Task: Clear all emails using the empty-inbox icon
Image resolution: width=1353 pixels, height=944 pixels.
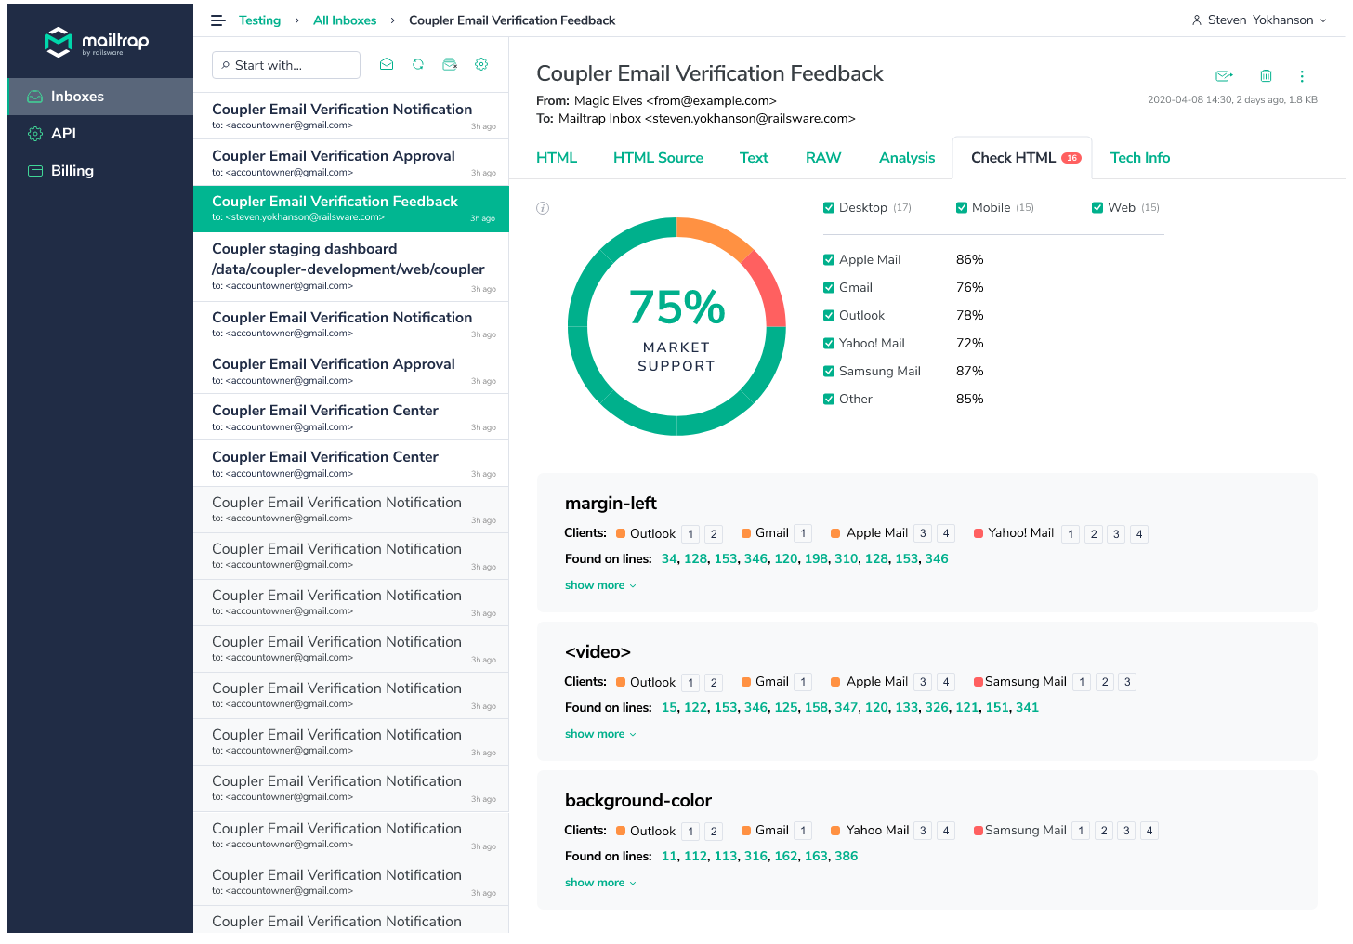Action: 450,64
